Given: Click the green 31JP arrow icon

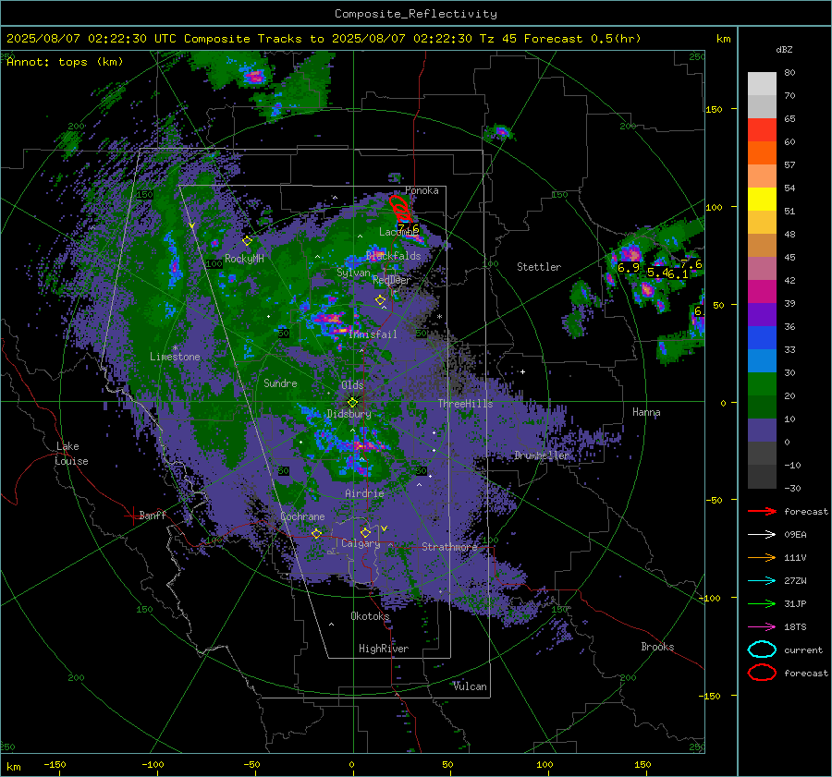Looking at the screenshot, I should [x=762, y=603].
